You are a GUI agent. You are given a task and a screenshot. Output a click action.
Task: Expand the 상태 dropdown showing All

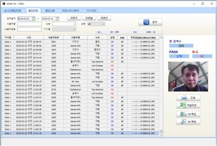click(x=96, y=24)
